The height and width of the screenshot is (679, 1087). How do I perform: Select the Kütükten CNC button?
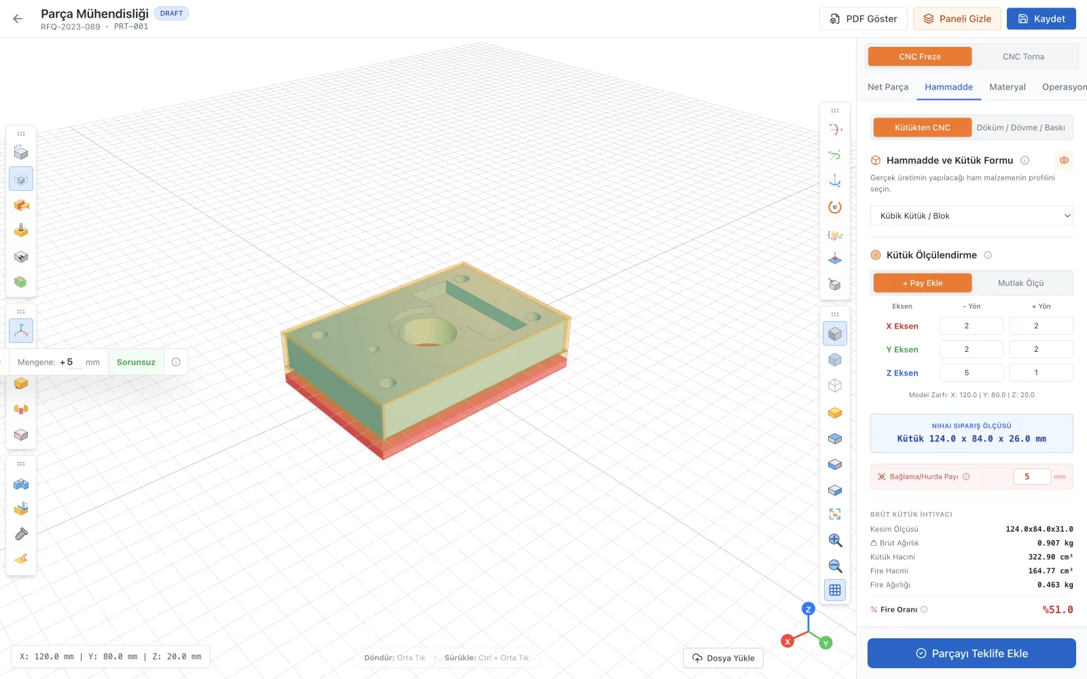[x=923, y=128]
